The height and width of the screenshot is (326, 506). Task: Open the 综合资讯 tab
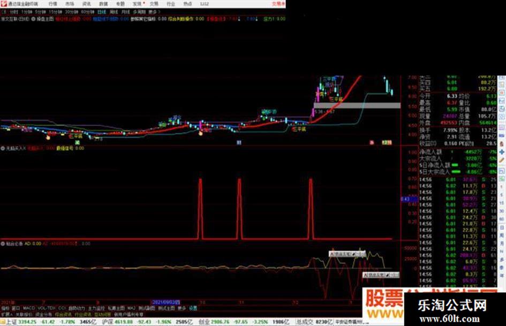(x=63, y=314)
